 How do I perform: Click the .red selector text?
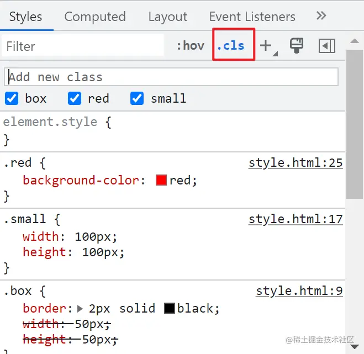pyautogui.click(x=18, y=163)
